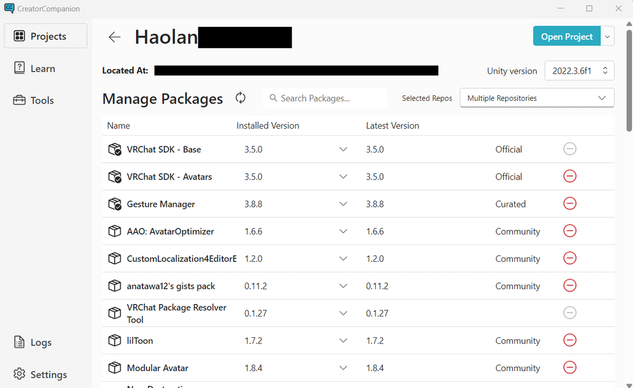Expand CustomLocalization4EditorE version dropdown
The image size is (633, 388).
343,259
